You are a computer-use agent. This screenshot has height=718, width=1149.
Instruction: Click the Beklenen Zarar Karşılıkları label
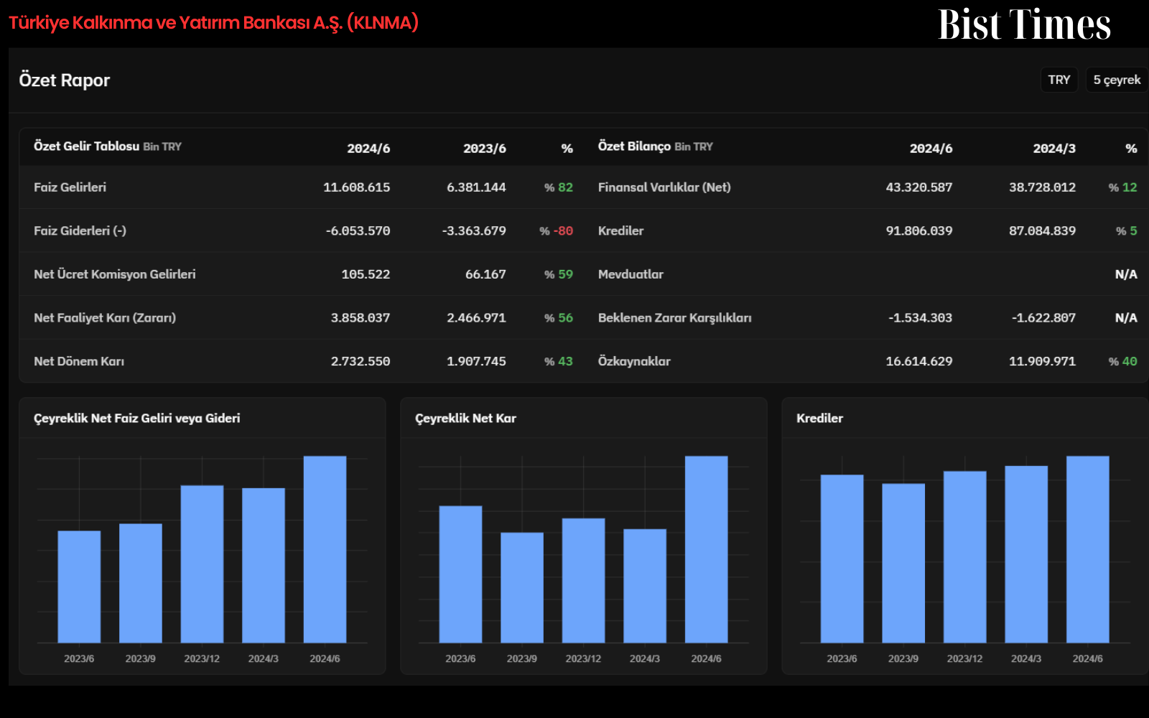[674, 317]
